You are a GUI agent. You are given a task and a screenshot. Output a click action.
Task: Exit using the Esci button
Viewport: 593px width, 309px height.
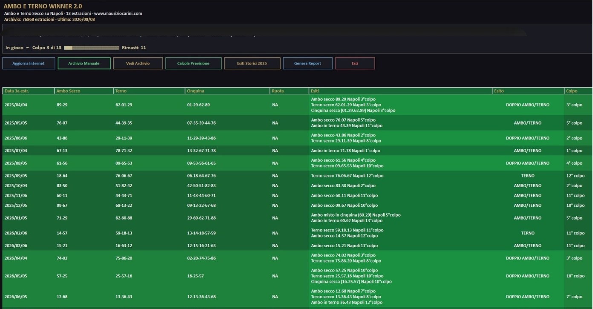[355, 63]
